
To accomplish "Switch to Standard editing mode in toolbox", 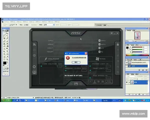I will pos(4,68).
